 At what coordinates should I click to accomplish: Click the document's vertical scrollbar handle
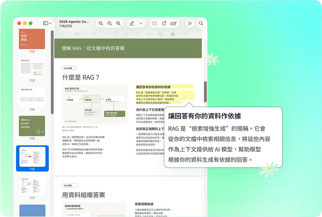[x=205, y=92]
